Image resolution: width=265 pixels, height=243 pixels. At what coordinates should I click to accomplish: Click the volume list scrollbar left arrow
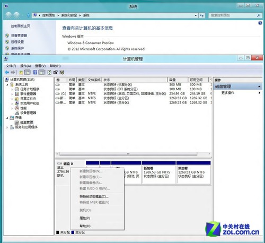point(57,154)
